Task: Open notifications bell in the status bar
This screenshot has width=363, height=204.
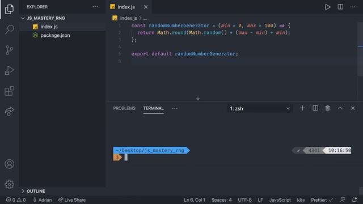Action: pyautogui.click(x=354, y=200)
